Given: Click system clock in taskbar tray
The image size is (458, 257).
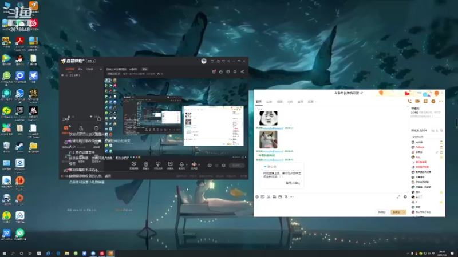Looking at the screenshot, I should coord(441,253).
